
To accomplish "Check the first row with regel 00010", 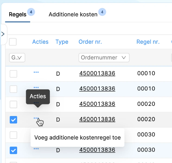I will coord(13,74).
